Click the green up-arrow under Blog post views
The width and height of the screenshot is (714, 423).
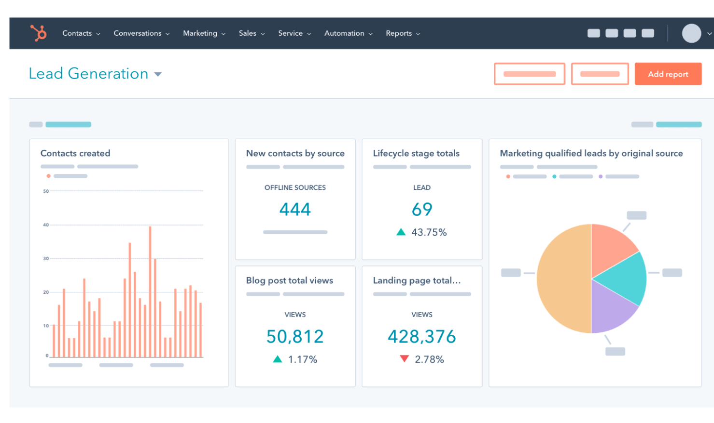pos(277,359)
